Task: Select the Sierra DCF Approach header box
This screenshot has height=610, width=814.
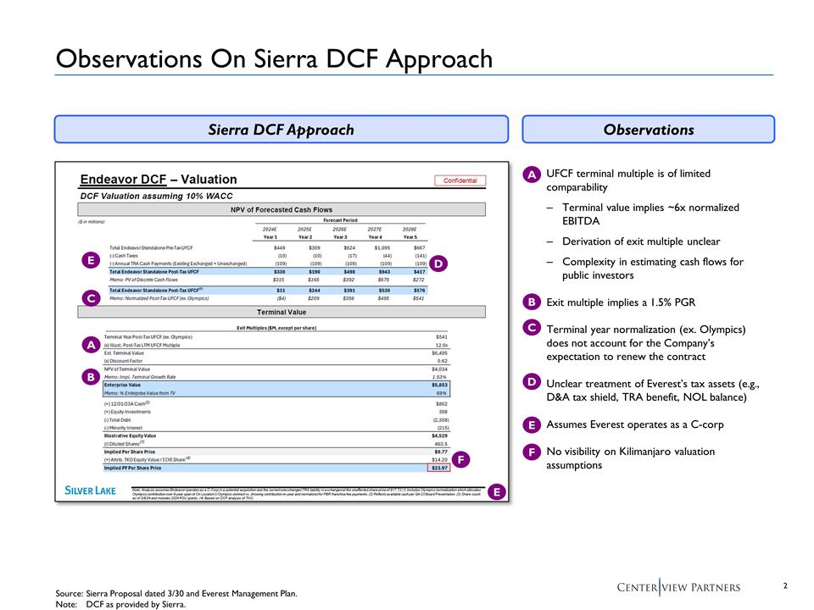Action: (x=282, y=130)
